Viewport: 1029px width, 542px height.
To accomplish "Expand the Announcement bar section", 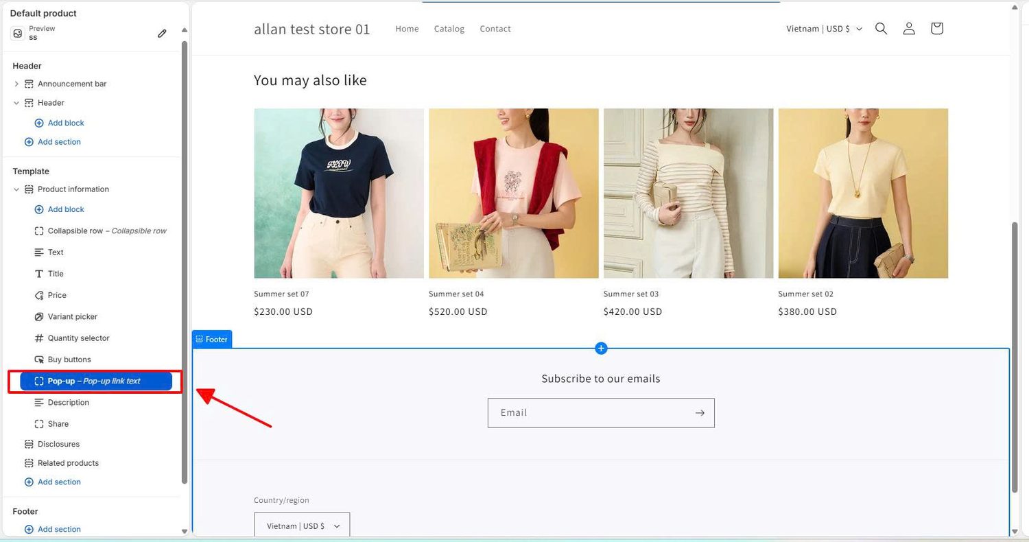I will click(16, 84).
